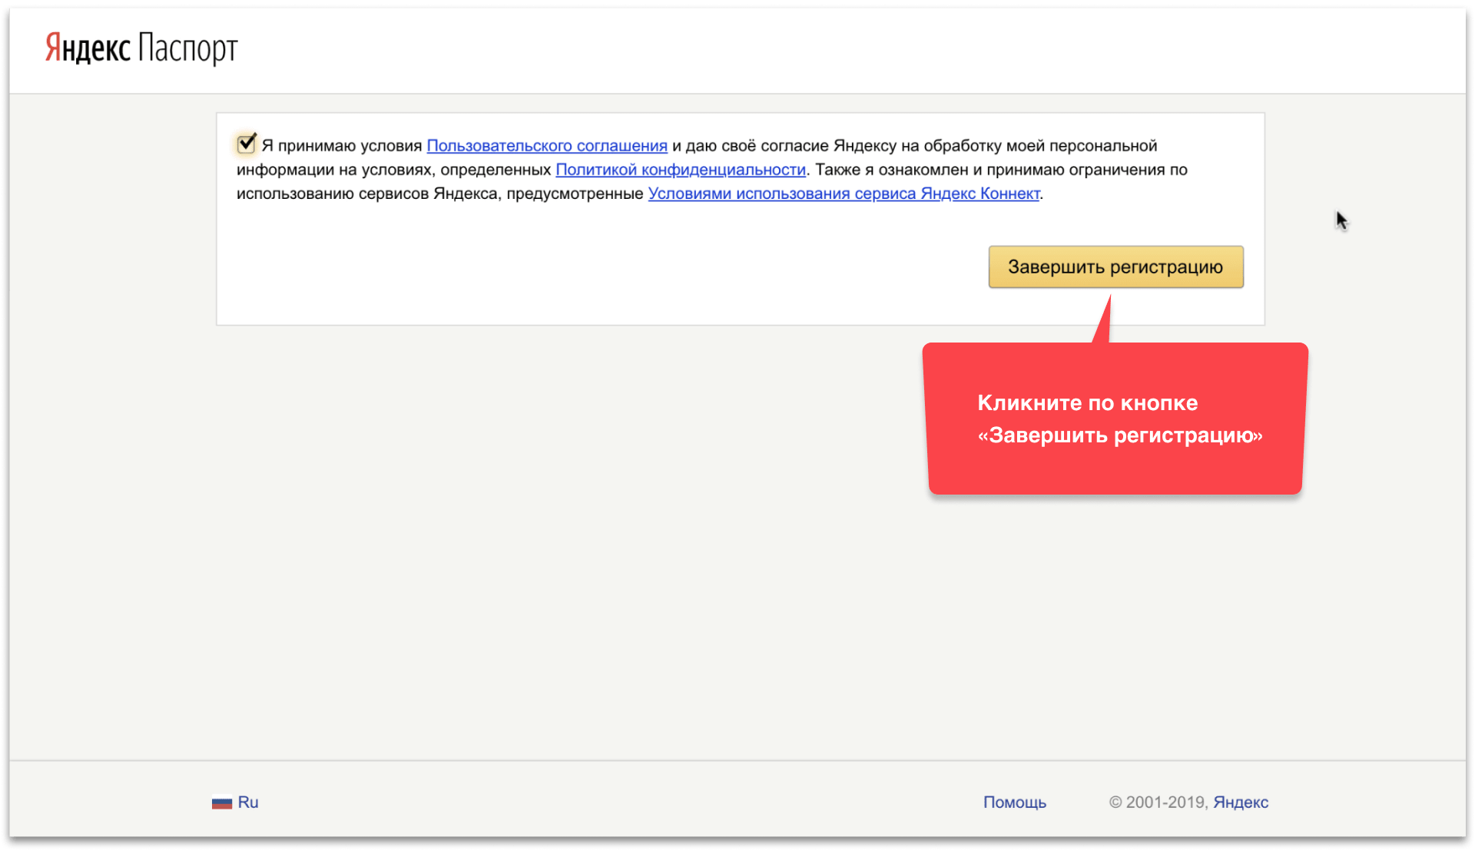The width and height of the screenshot is (1475, 854).
Task: Click the Russian flag icon in footer
Action: coord(221,803)
